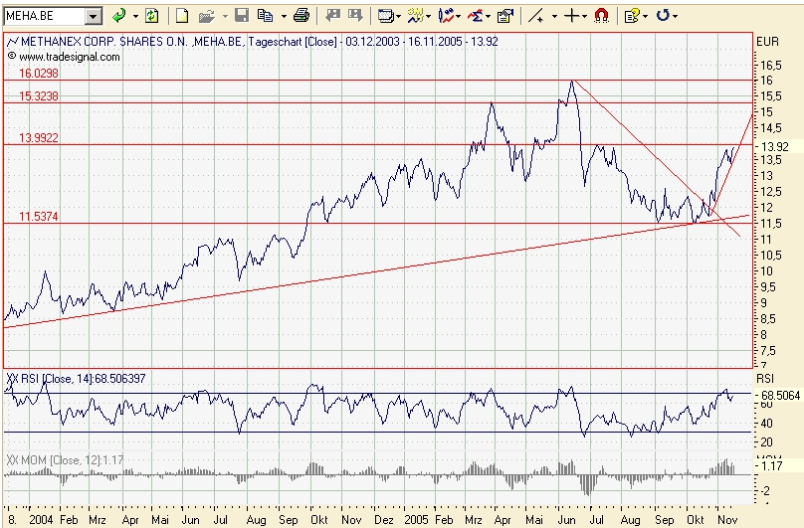This screenshot has width=804, height=528.
Task: Click the EUR currency axis label
Action: point(767,42)
